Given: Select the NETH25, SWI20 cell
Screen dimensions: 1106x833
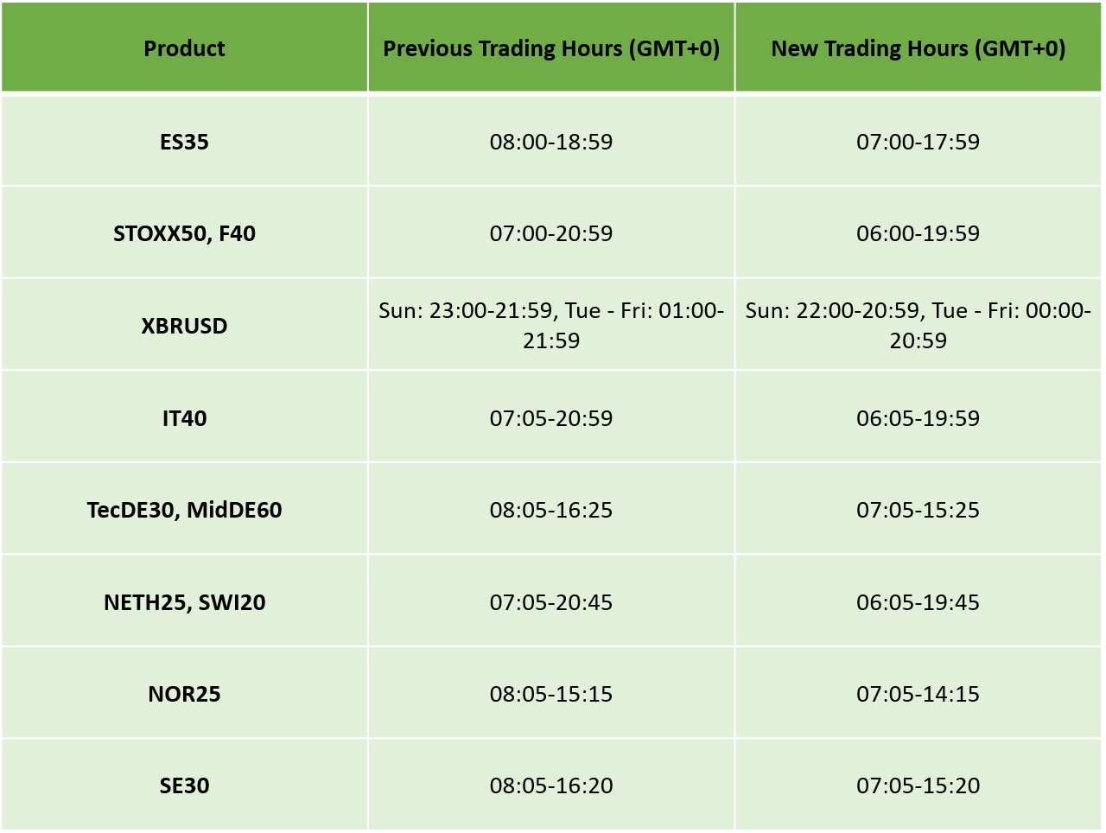Looking at the screenshot, I should point(184,602).
